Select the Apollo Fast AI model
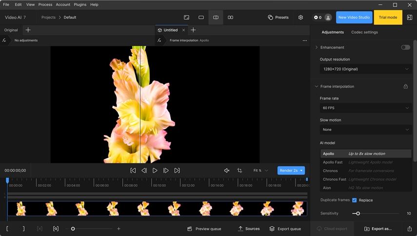Viewport: 417px width, 236px height. (x=366, y=162)
